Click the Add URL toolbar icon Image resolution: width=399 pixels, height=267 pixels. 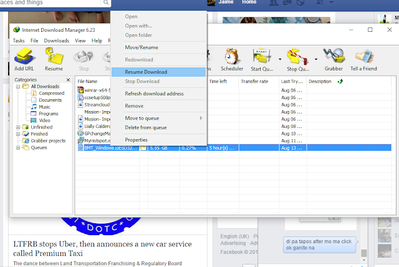24,59
